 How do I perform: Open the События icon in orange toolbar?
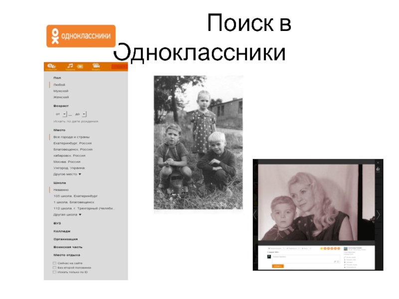click(x=51, y=67)
